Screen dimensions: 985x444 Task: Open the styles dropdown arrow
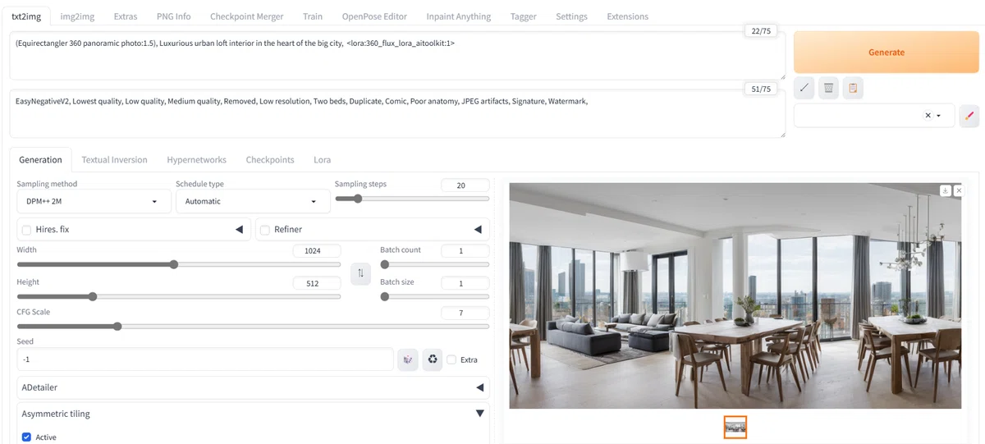click(939, 116)
